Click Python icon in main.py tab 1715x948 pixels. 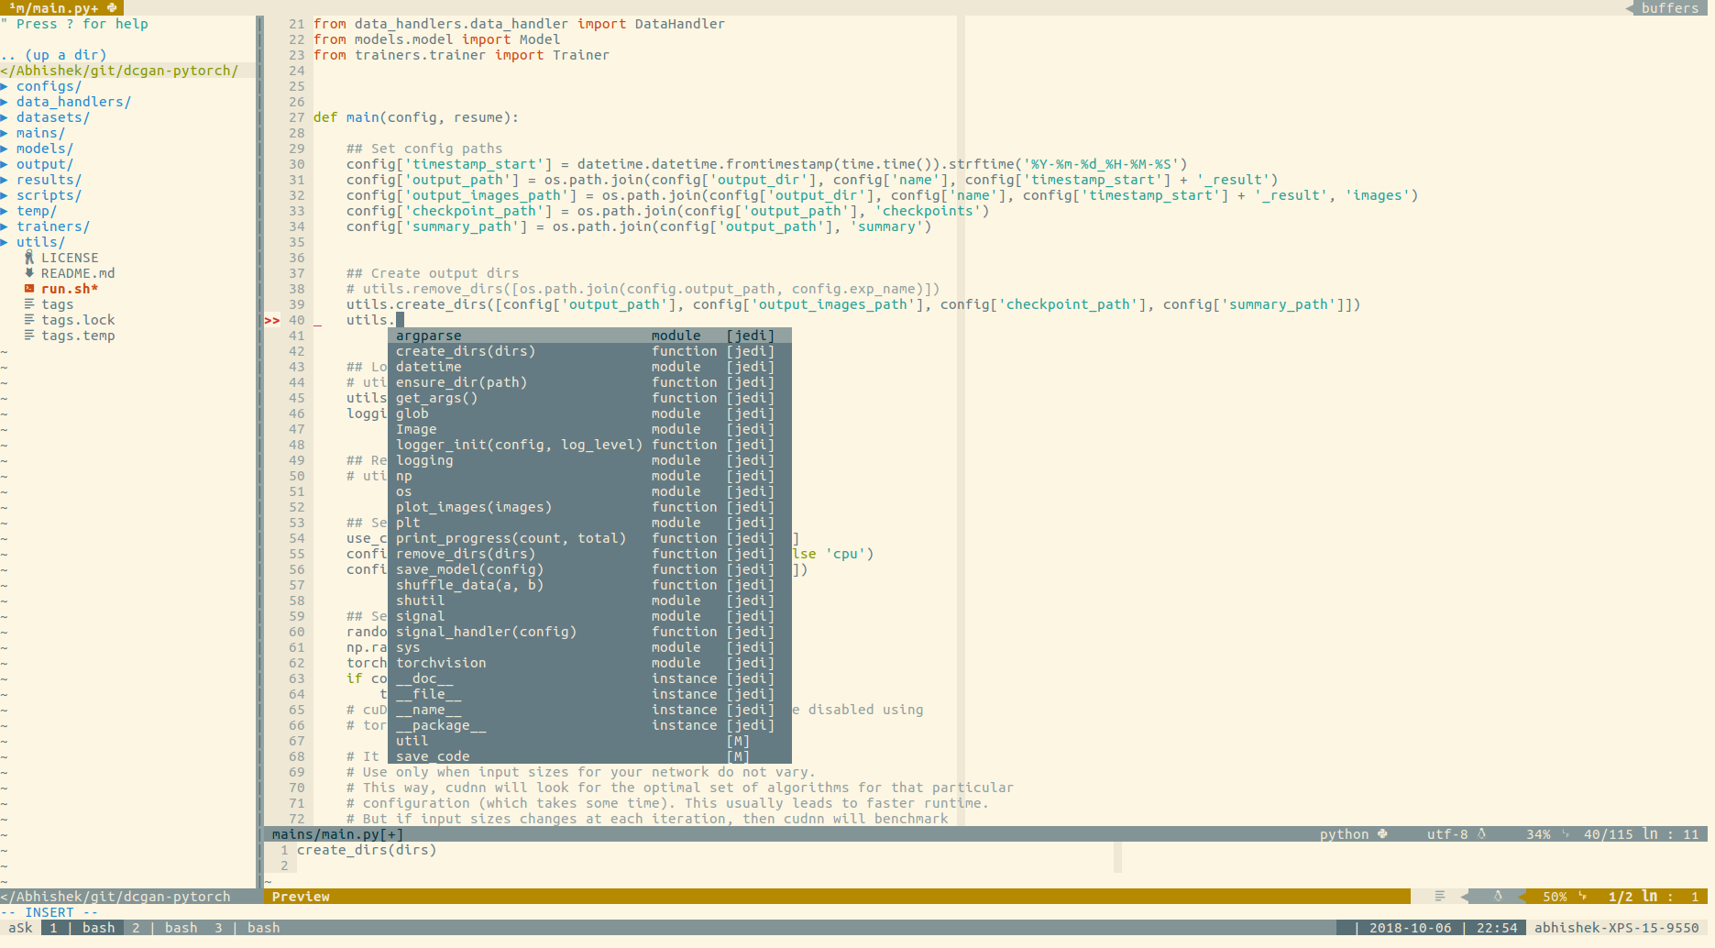pos(112,7)
